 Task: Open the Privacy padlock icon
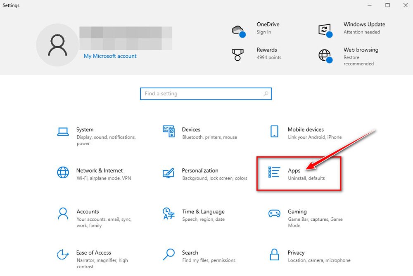(274, 255)
